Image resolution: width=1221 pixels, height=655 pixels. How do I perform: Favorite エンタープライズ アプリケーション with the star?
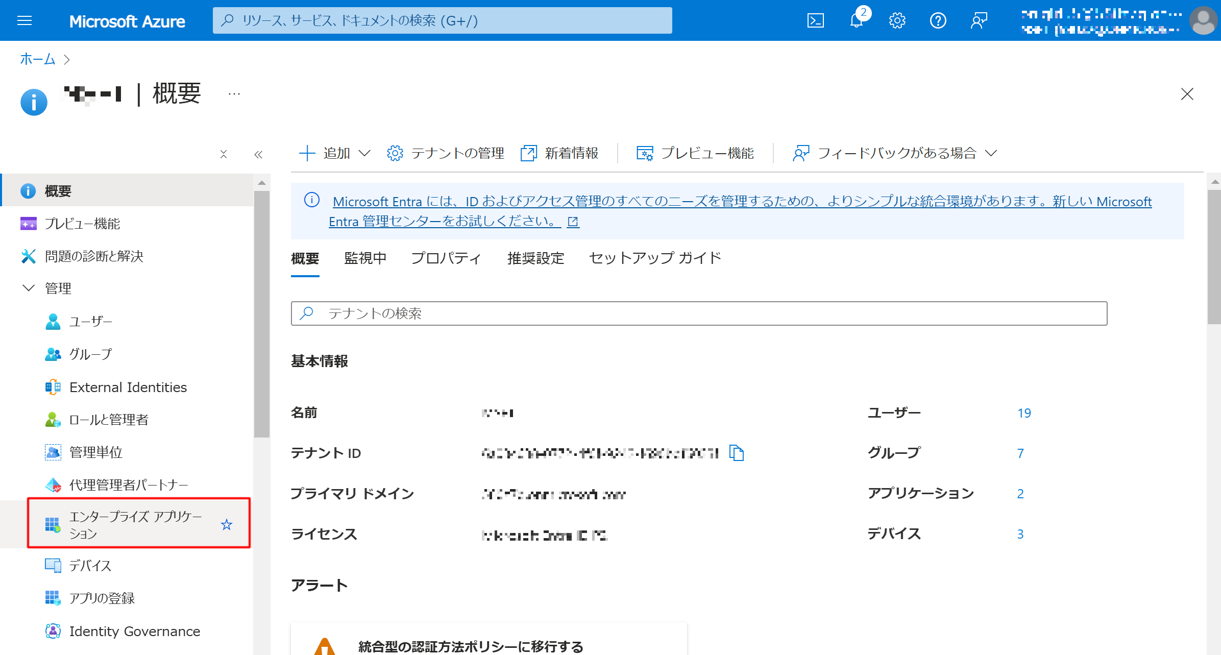coord(227,525)
